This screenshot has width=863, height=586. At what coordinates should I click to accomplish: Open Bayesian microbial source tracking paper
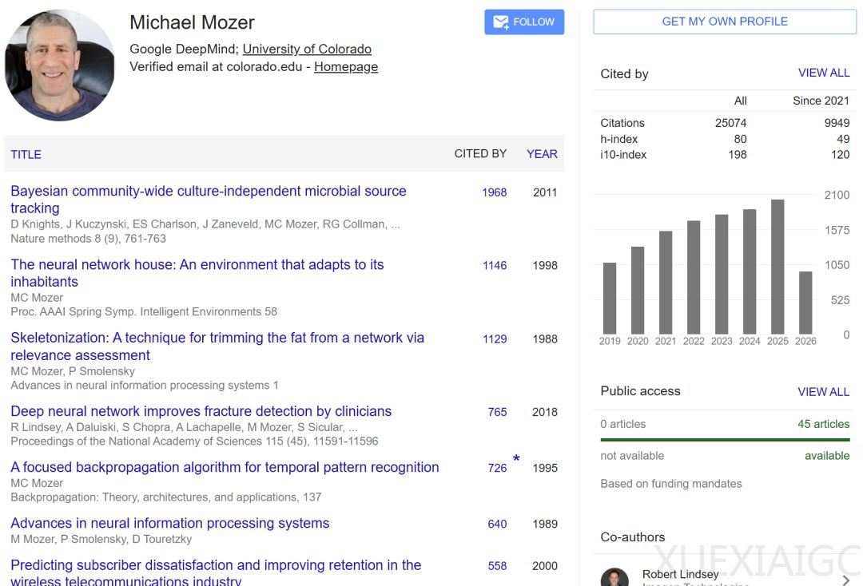point(208,200)
